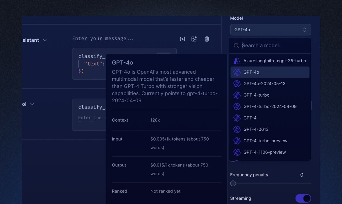Click the 128k context value
342x204 pixels.
click(155, 120)
